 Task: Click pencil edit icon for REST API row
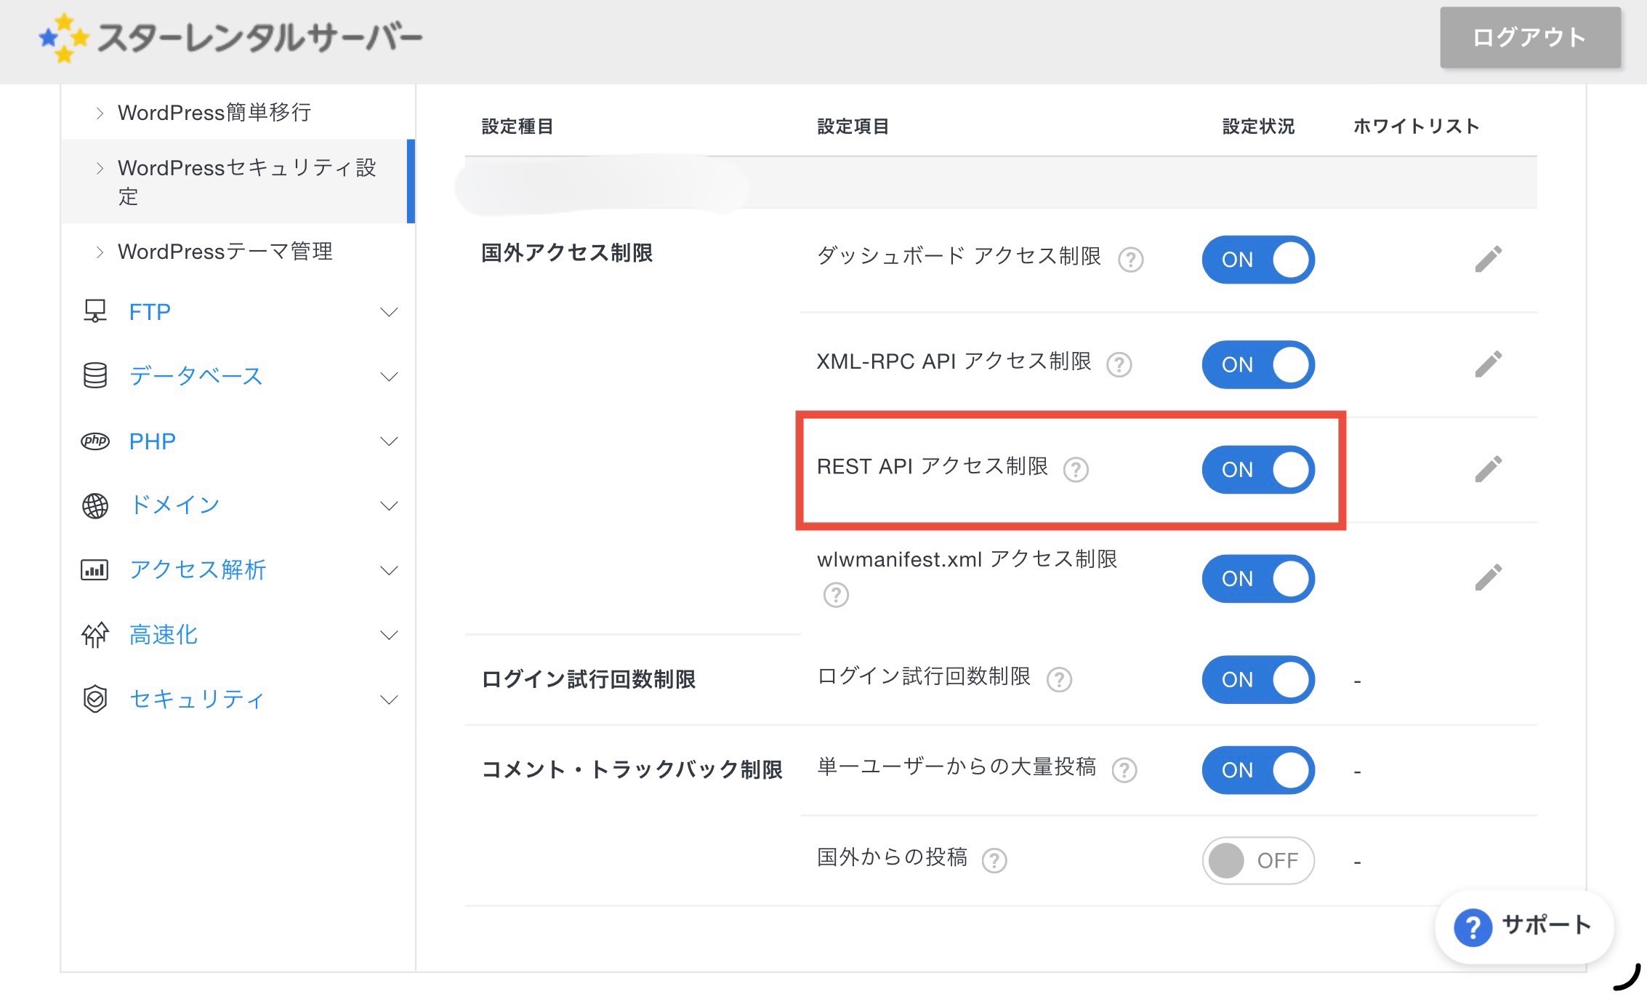[x=1488, y=469]
